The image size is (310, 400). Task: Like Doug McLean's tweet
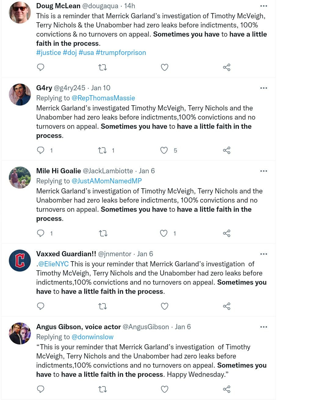[165, 67]
